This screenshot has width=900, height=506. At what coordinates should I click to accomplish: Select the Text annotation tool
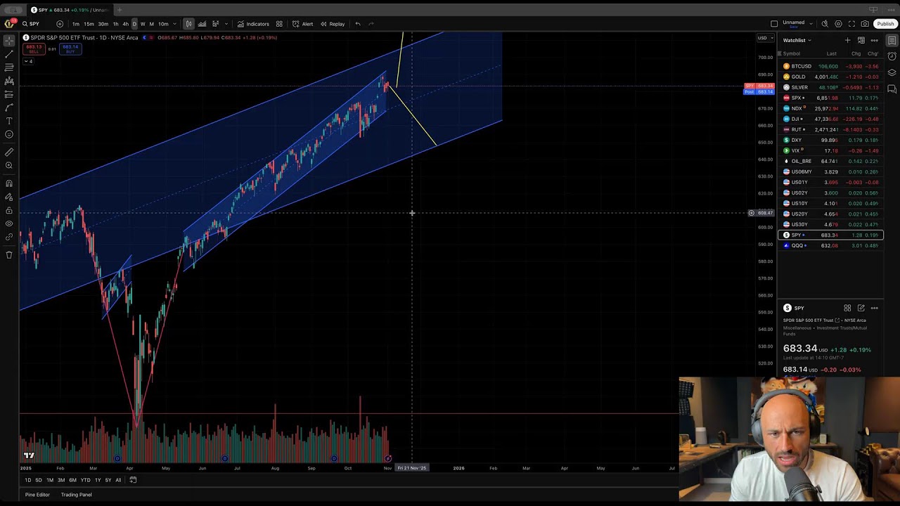tap(9, 121)
